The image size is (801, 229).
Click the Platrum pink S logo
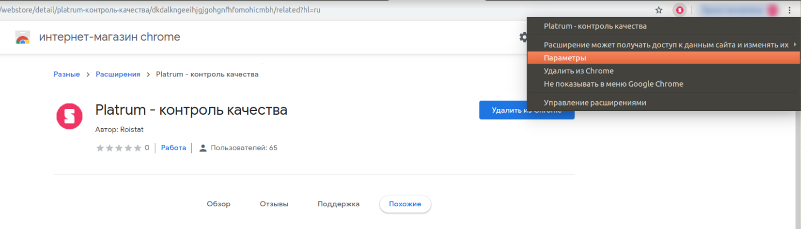pyautogui.click(x=69, y=116)
